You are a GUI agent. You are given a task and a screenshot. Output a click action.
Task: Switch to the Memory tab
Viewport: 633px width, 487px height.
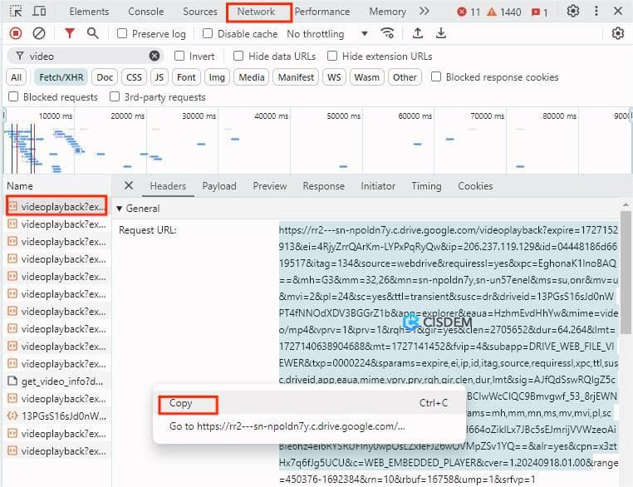388,12
